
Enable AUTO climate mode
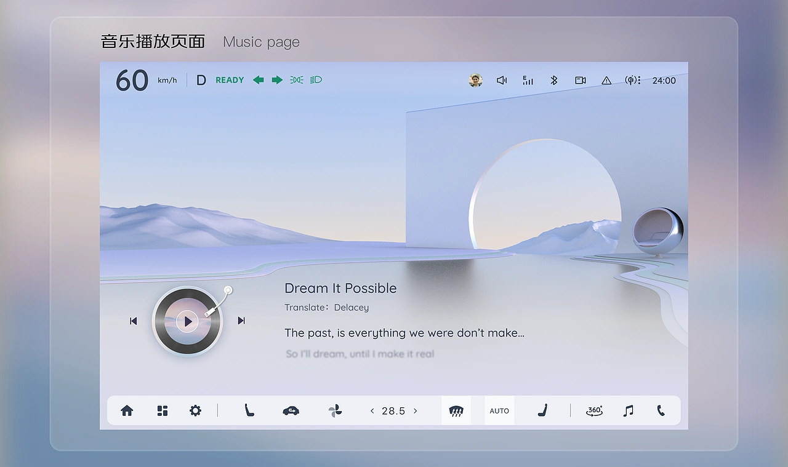click(499, 410)
